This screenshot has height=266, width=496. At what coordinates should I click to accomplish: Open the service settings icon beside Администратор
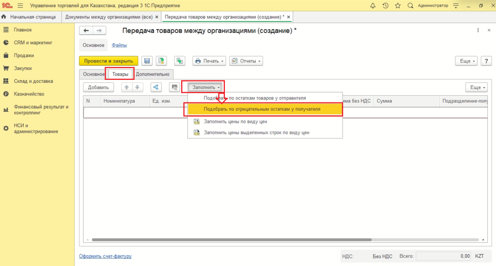pyautogui.click(x=456, y=6)
